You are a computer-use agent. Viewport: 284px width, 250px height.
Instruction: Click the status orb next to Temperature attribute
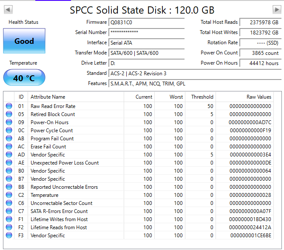tap(9, 195)
